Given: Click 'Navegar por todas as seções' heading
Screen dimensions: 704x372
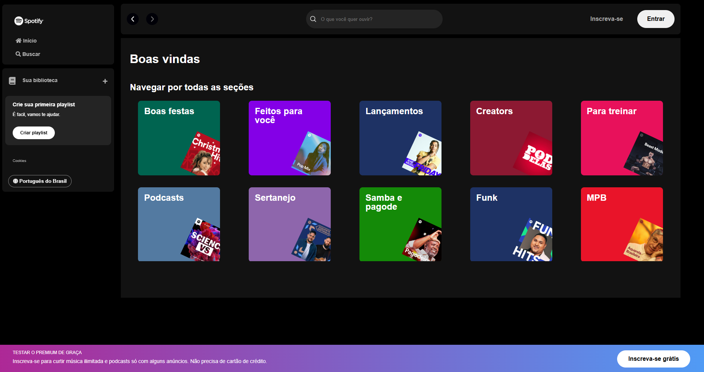Looking at the screenshot, I should click(x=192, y=87).
